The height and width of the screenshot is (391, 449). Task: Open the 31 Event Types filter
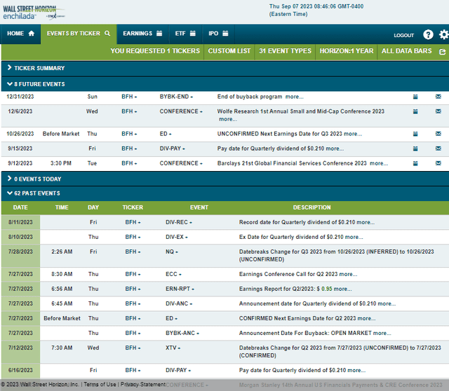pyautogui.click(x=285, y=51)
